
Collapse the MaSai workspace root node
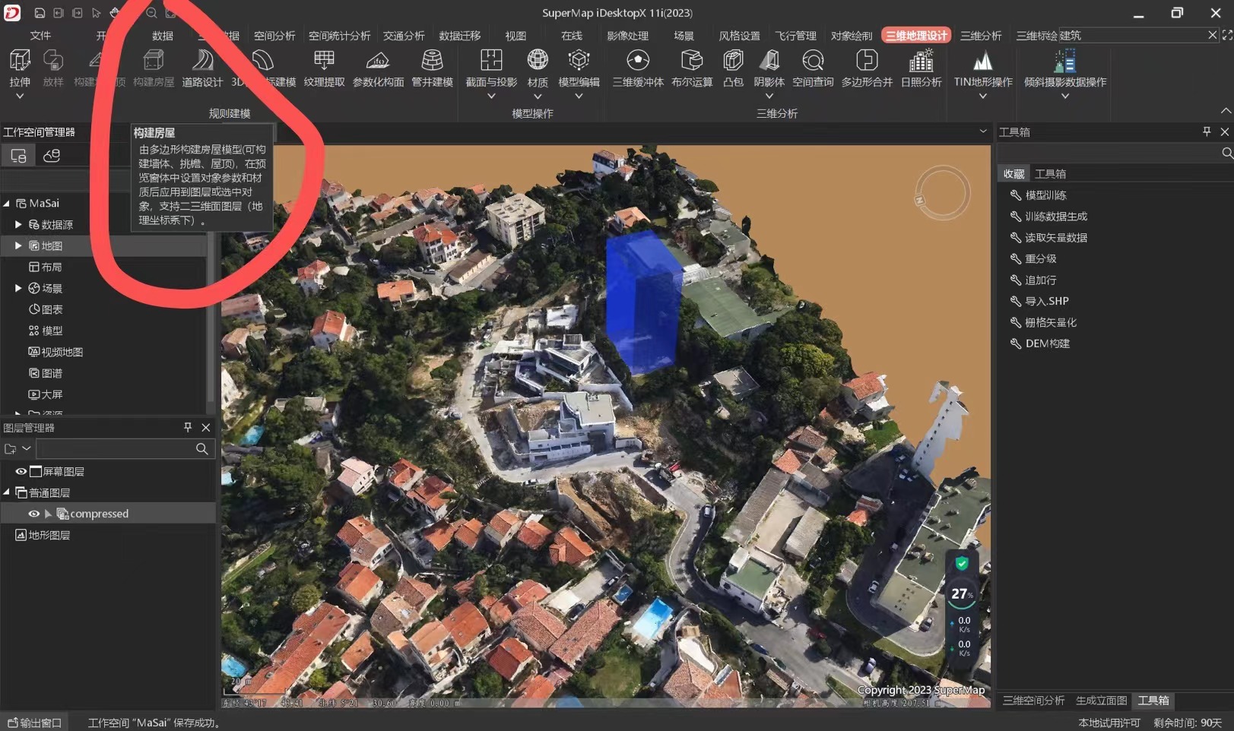[7, 203]
